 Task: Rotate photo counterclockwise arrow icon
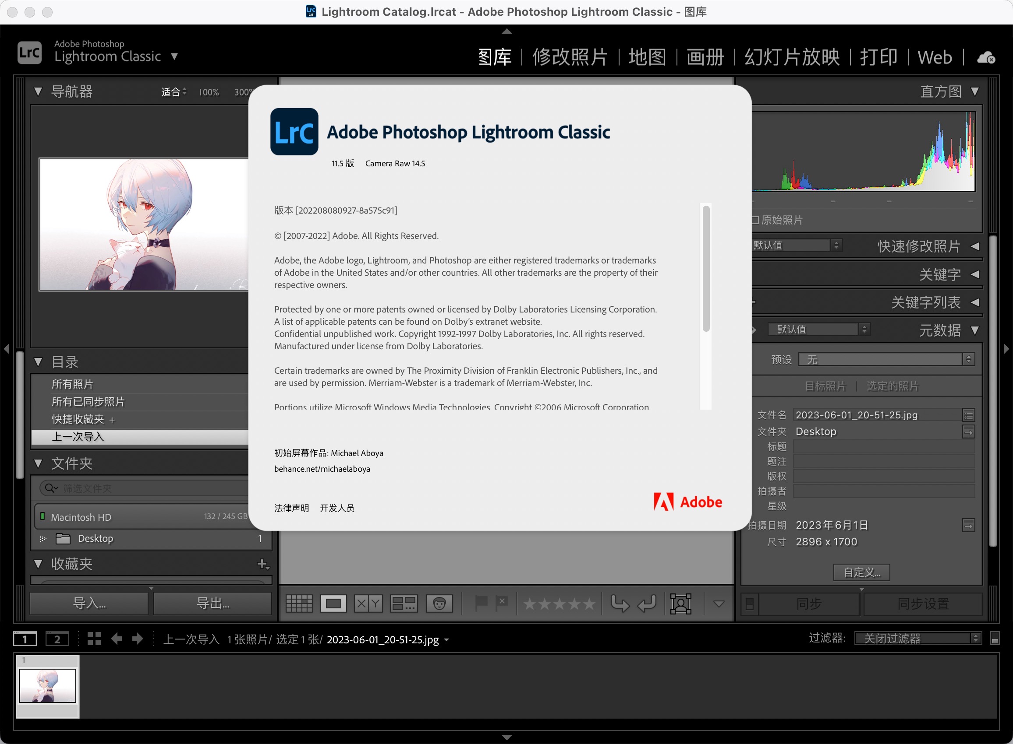pos(620,604)
